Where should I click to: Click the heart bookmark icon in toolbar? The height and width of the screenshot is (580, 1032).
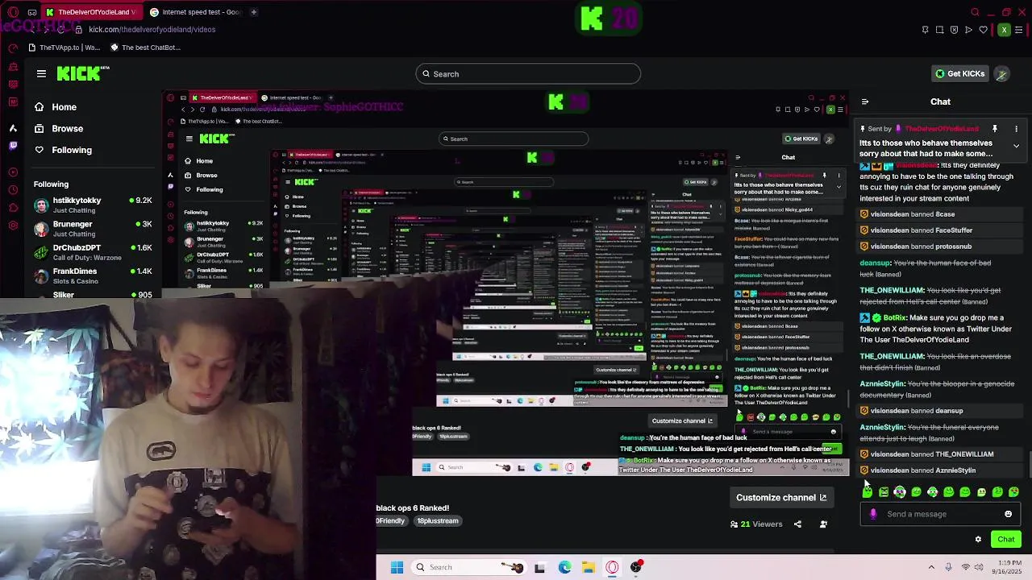[983, 30]
